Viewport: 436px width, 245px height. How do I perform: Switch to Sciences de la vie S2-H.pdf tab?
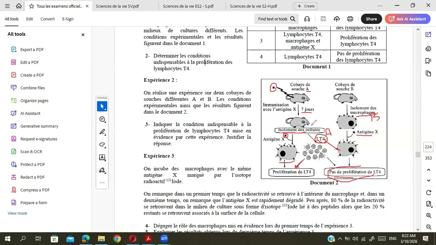253,6
